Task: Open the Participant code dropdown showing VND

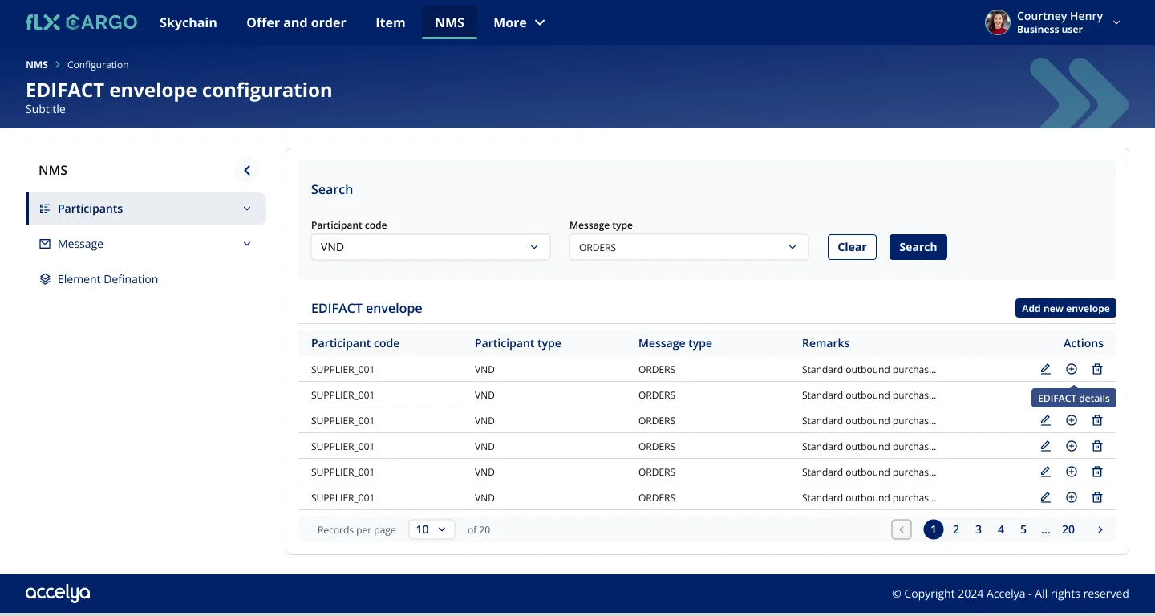Action: pos(431,247)
